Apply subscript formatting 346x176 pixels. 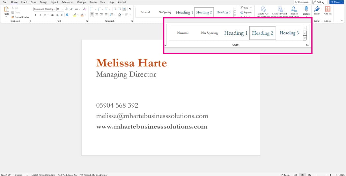tap(57, 15)
